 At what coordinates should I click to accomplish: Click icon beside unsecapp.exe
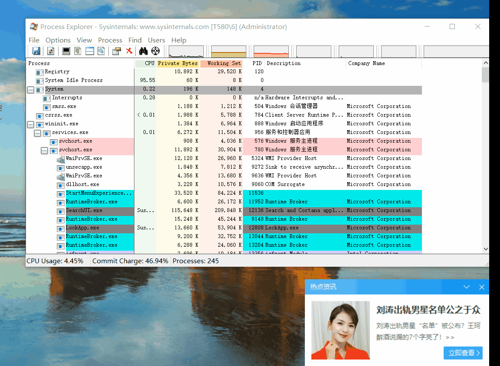[x=61, y=167]
